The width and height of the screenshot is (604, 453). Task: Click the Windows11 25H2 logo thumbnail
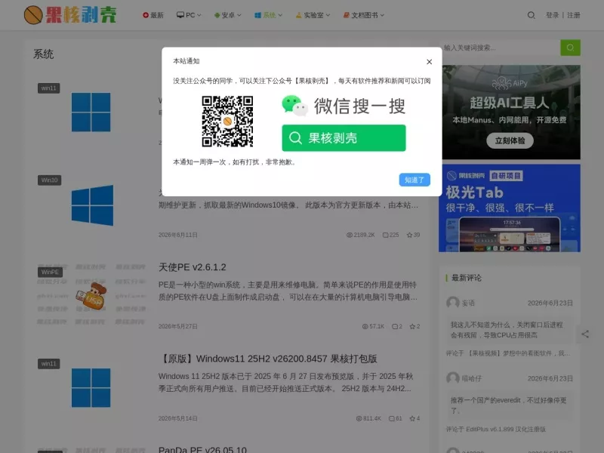coord(91,388)
